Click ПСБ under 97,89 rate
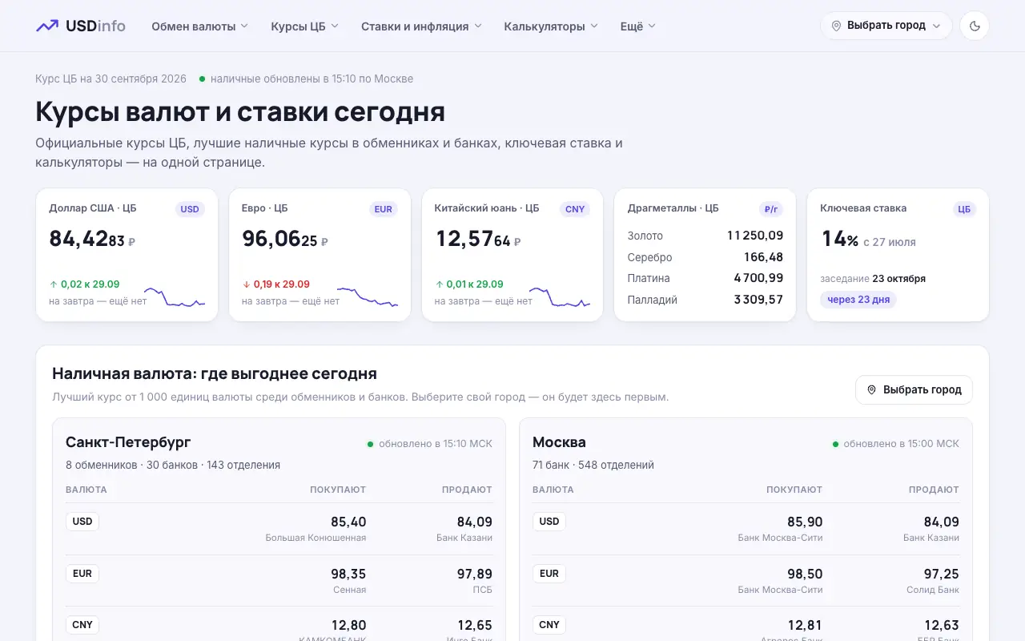The width and height of the screenshot is (1025, 641). tap(483, 590)
